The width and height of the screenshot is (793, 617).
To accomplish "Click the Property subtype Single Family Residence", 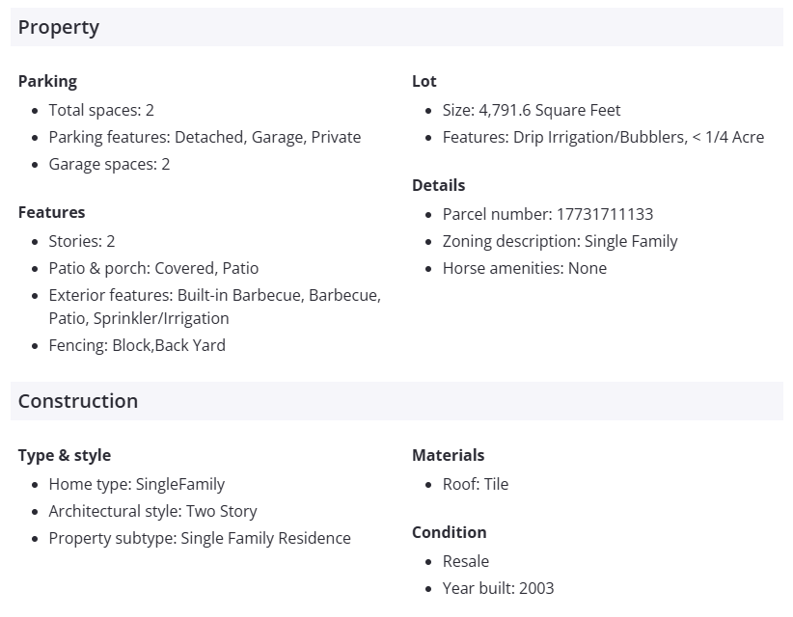I will point(200,538).
